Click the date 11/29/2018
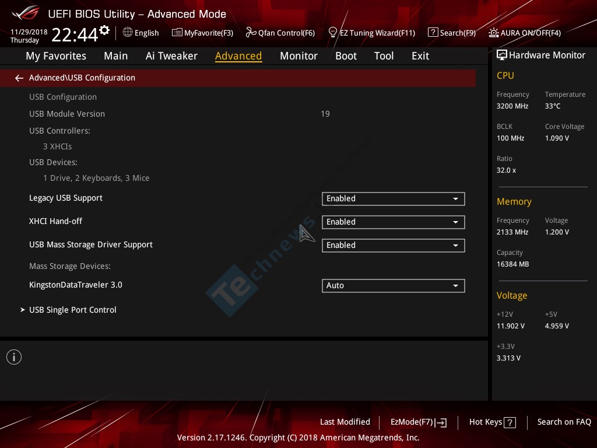The height and width of the screenshot is (448, 597). [x=29, y=32]
